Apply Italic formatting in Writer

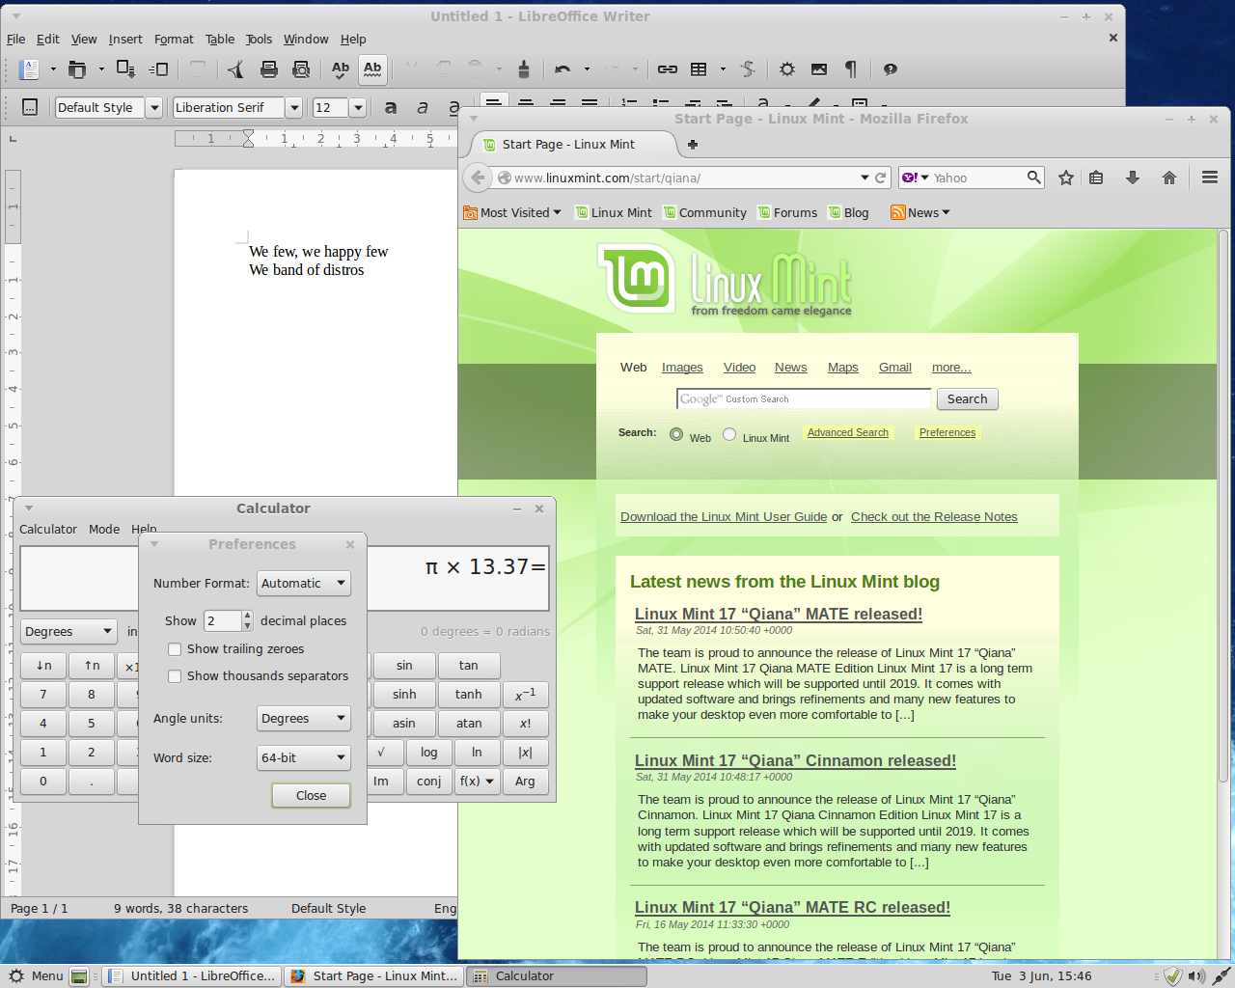click(423, 107)
